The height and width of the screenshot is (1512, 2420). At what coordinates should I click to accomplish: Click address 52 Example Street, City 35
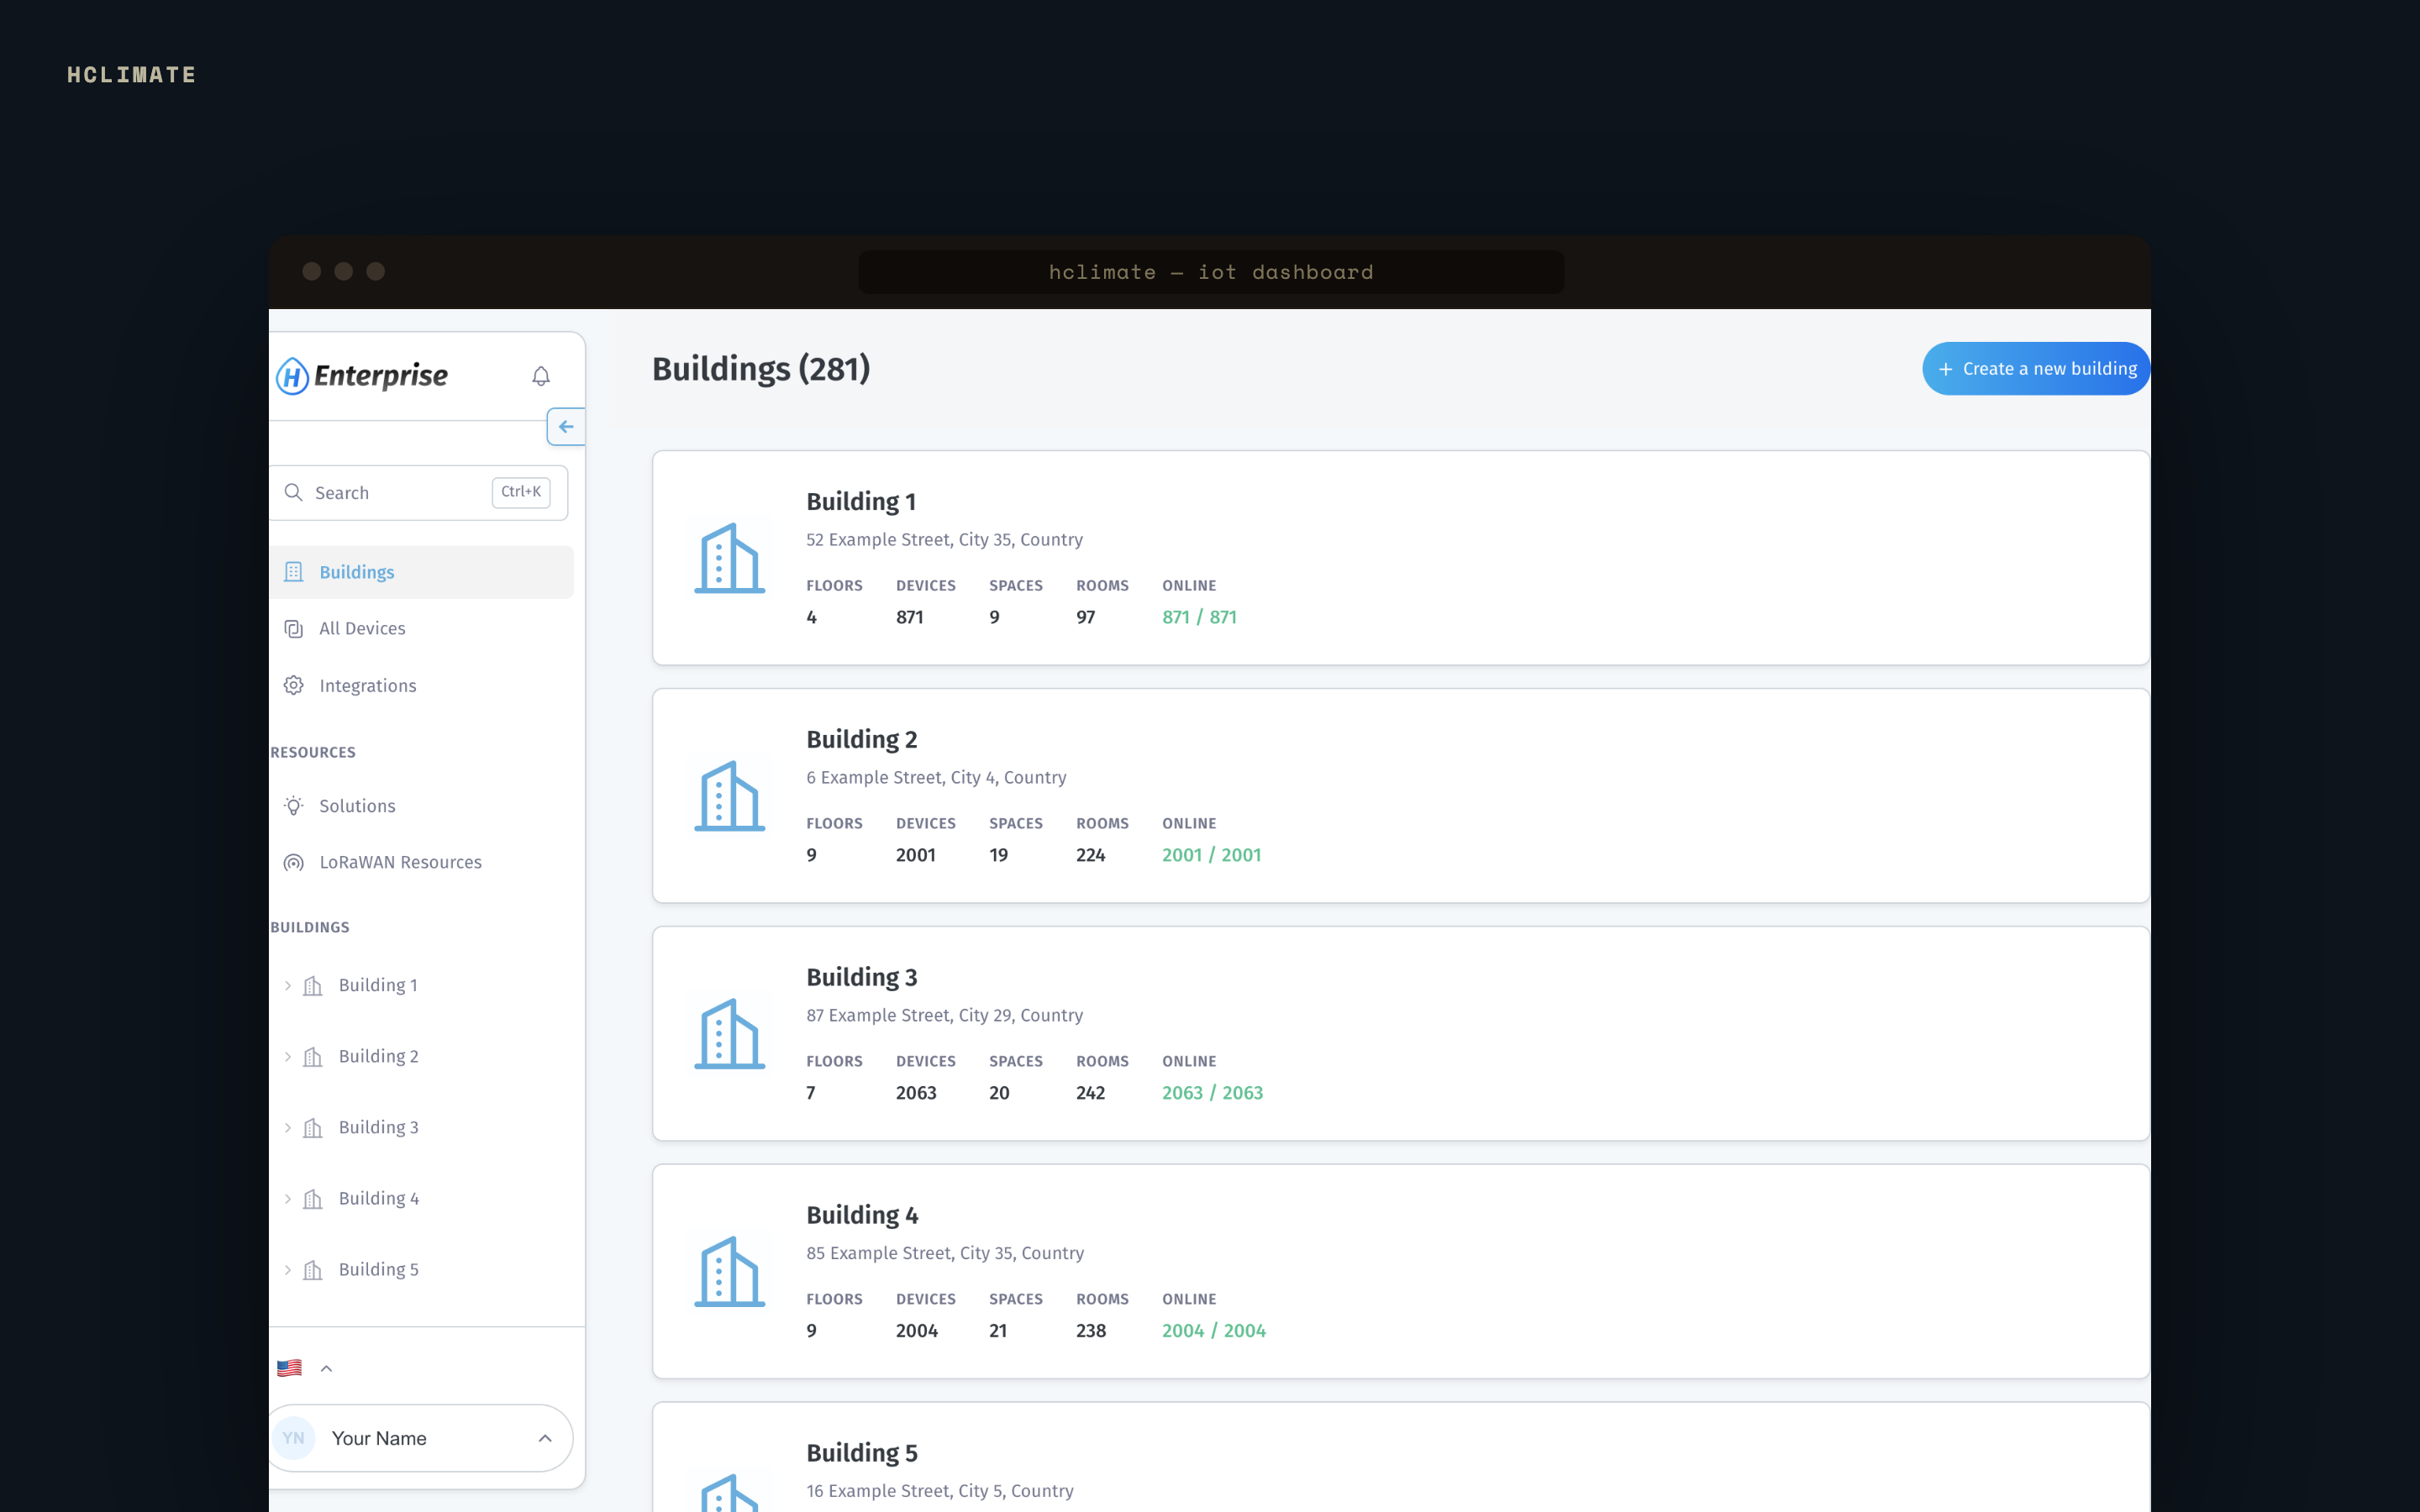click(x=944, y=540)
